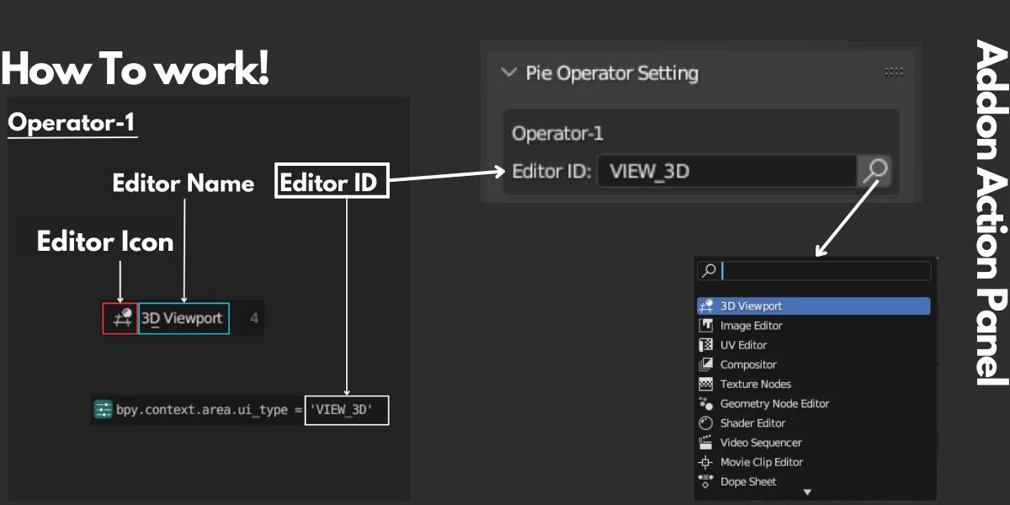This screenshot has height=505, width=1010.
Task: Select the UV Editor icon
Action: coord(708,344)
